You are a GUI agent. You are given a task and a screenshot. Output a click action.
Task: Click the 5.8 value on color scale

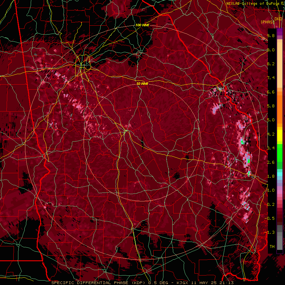(271, 106)
